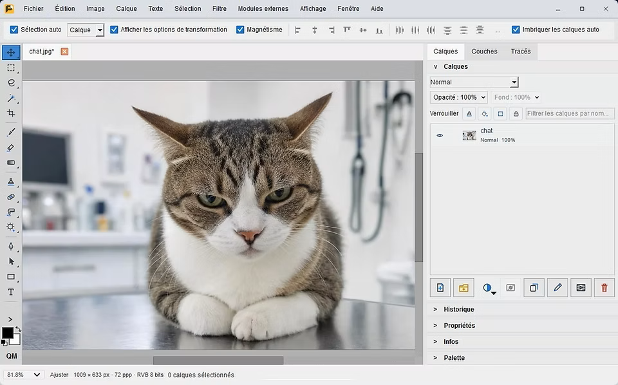Viewport: 618px width, 385px height.
Task: Close the chat.jpg document tab
Action: [64, 52]
